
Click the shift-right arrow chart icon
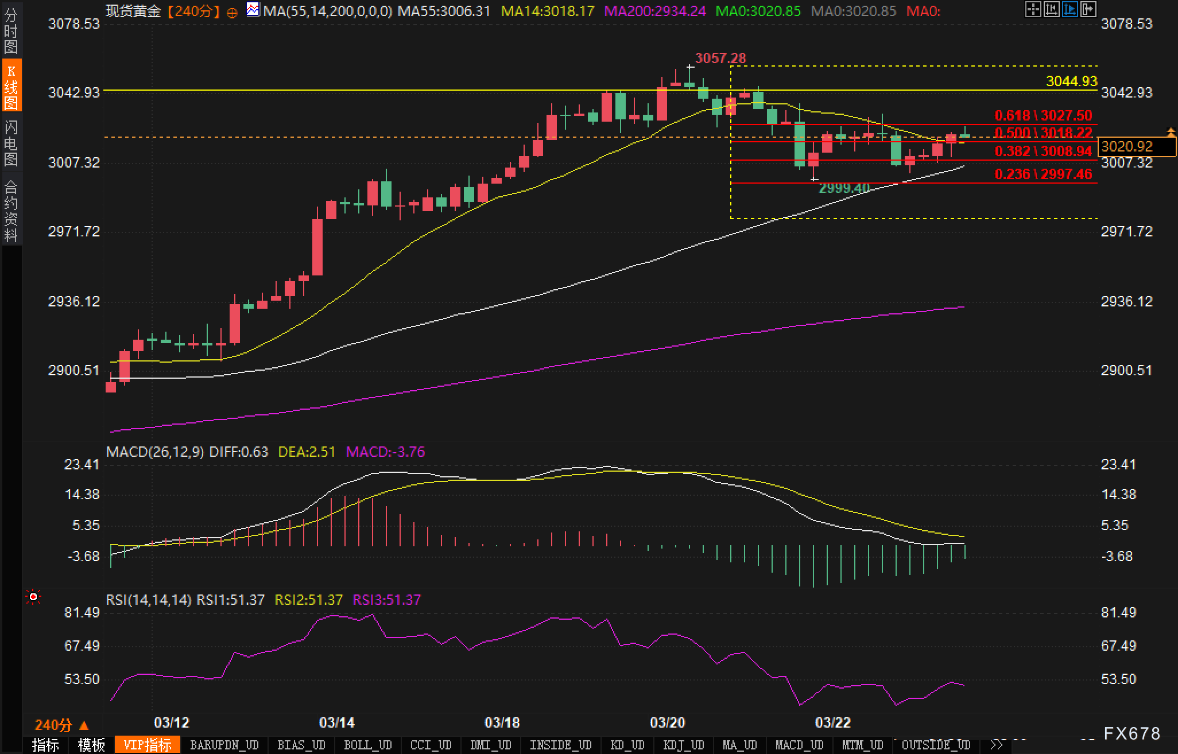coord(1088,9)
